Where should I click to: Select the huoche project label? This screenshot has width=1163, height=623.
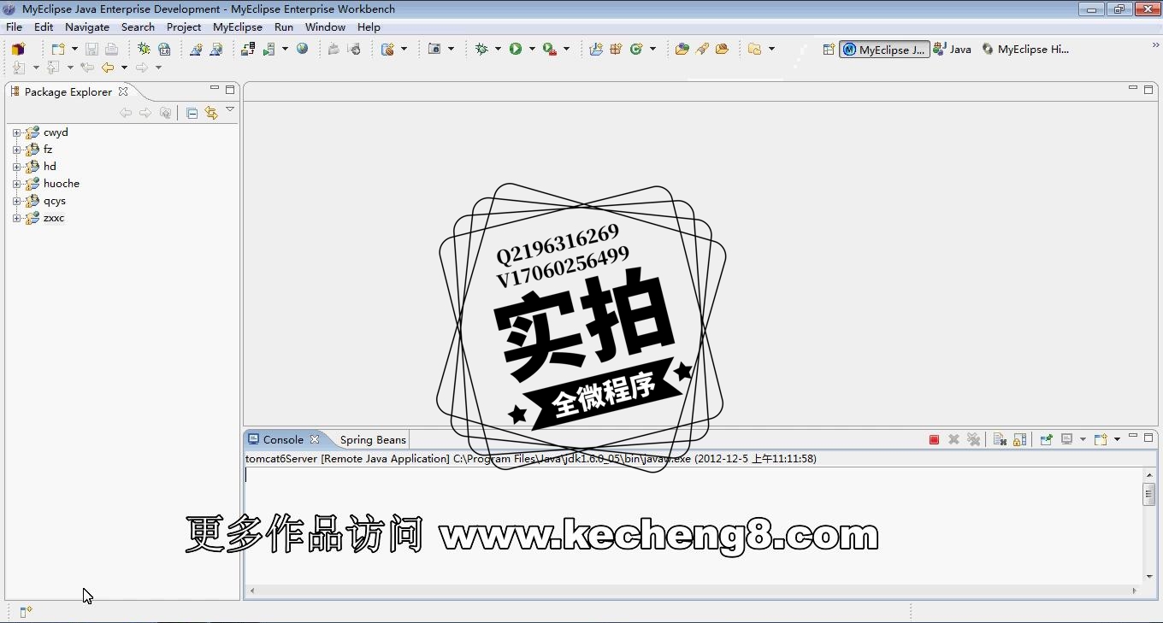click(x=62, y=184)
